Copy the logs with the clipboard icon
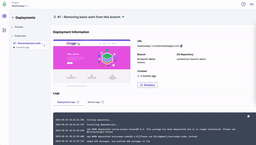 [x=248, y=116]
